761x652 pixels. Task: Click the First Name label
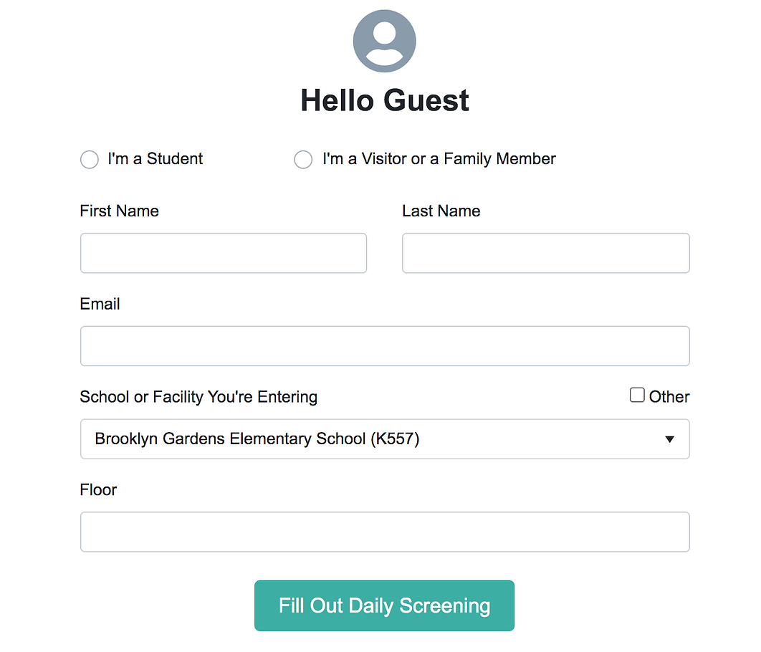coord(120,211)
